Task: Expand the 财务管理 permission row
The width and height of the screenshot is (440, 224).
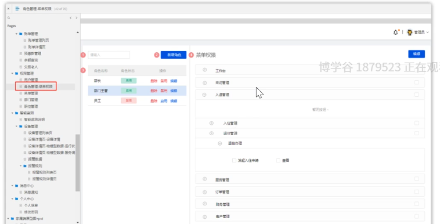Action: (x=205, y=204)
